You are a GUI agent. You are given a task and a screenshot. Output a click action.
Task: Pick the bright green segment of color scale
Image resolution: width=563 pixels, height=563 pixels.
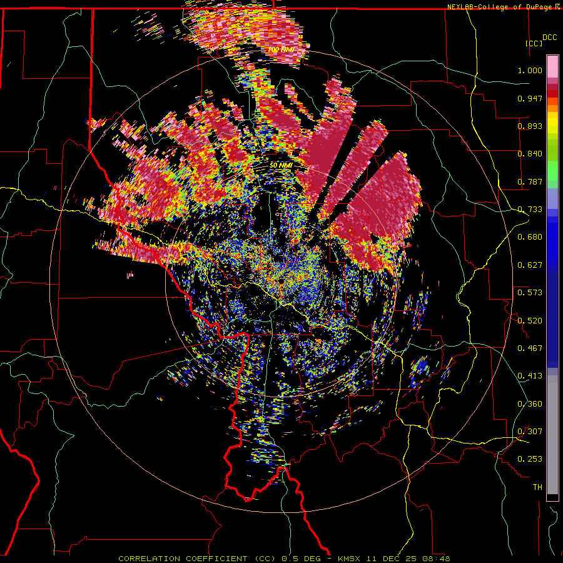pos(552,171)
